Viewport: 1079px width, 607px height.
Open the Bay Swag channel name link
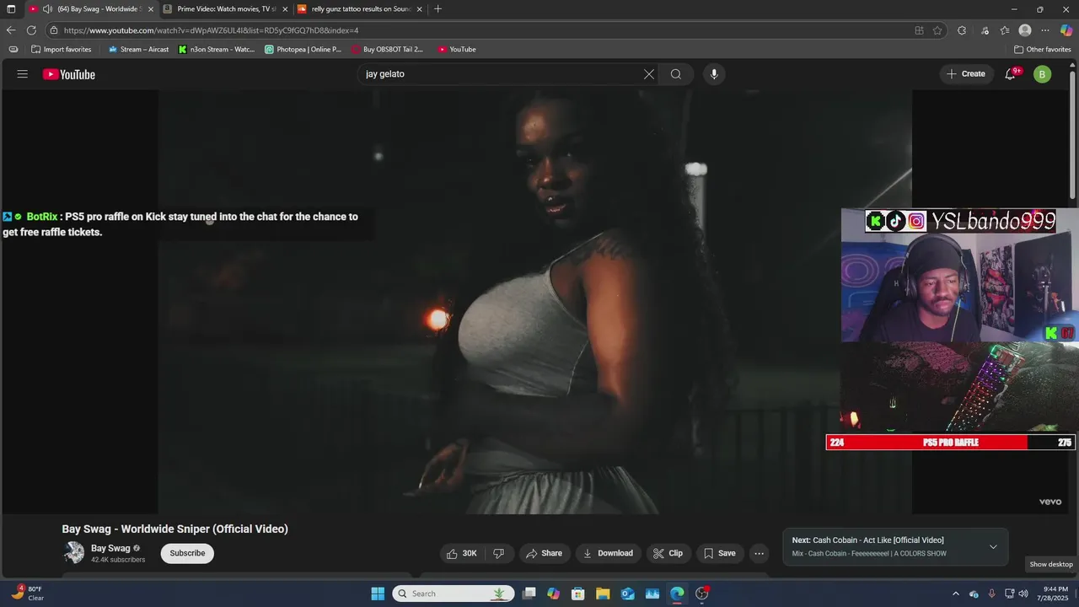[x=110, y=548]
